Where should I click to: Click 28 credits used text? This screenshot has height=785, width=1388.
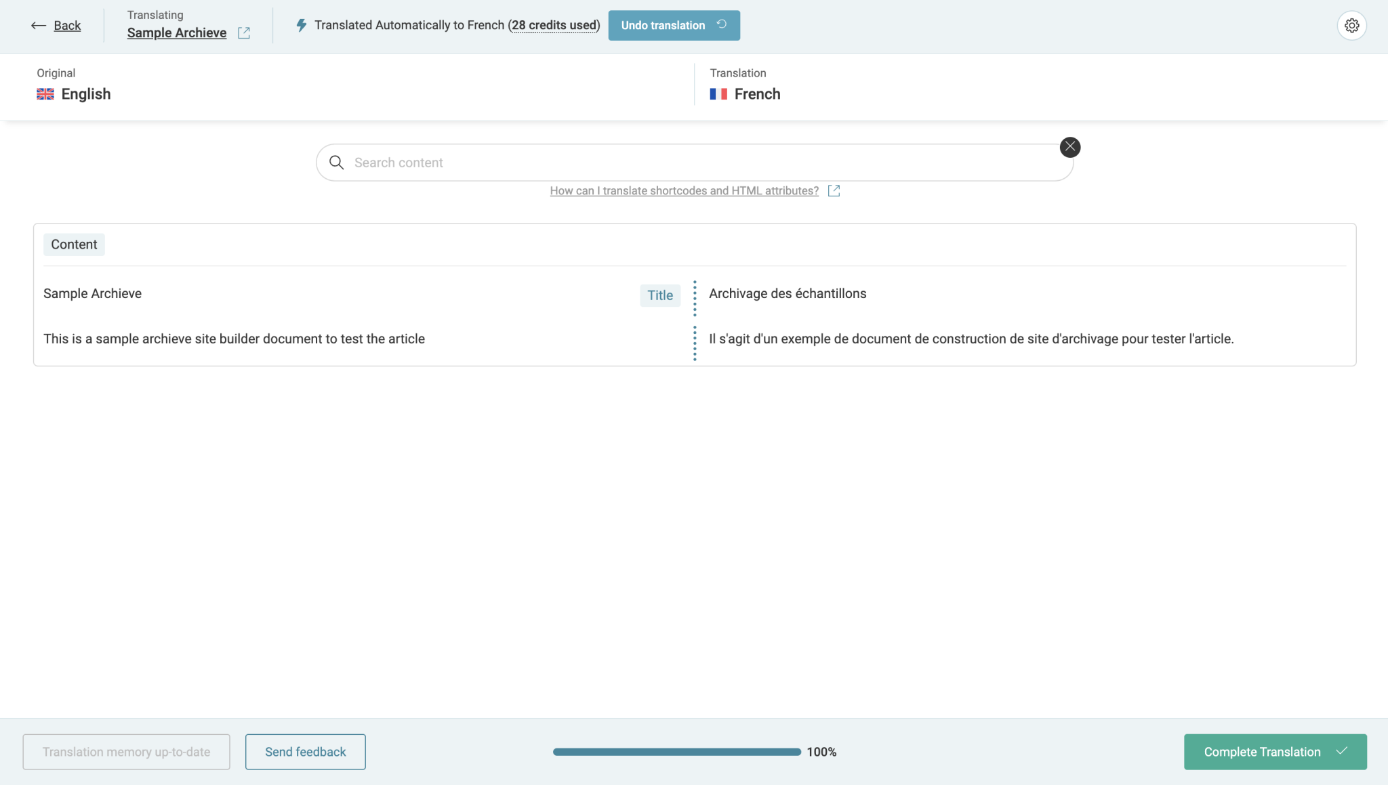point(554,25)
